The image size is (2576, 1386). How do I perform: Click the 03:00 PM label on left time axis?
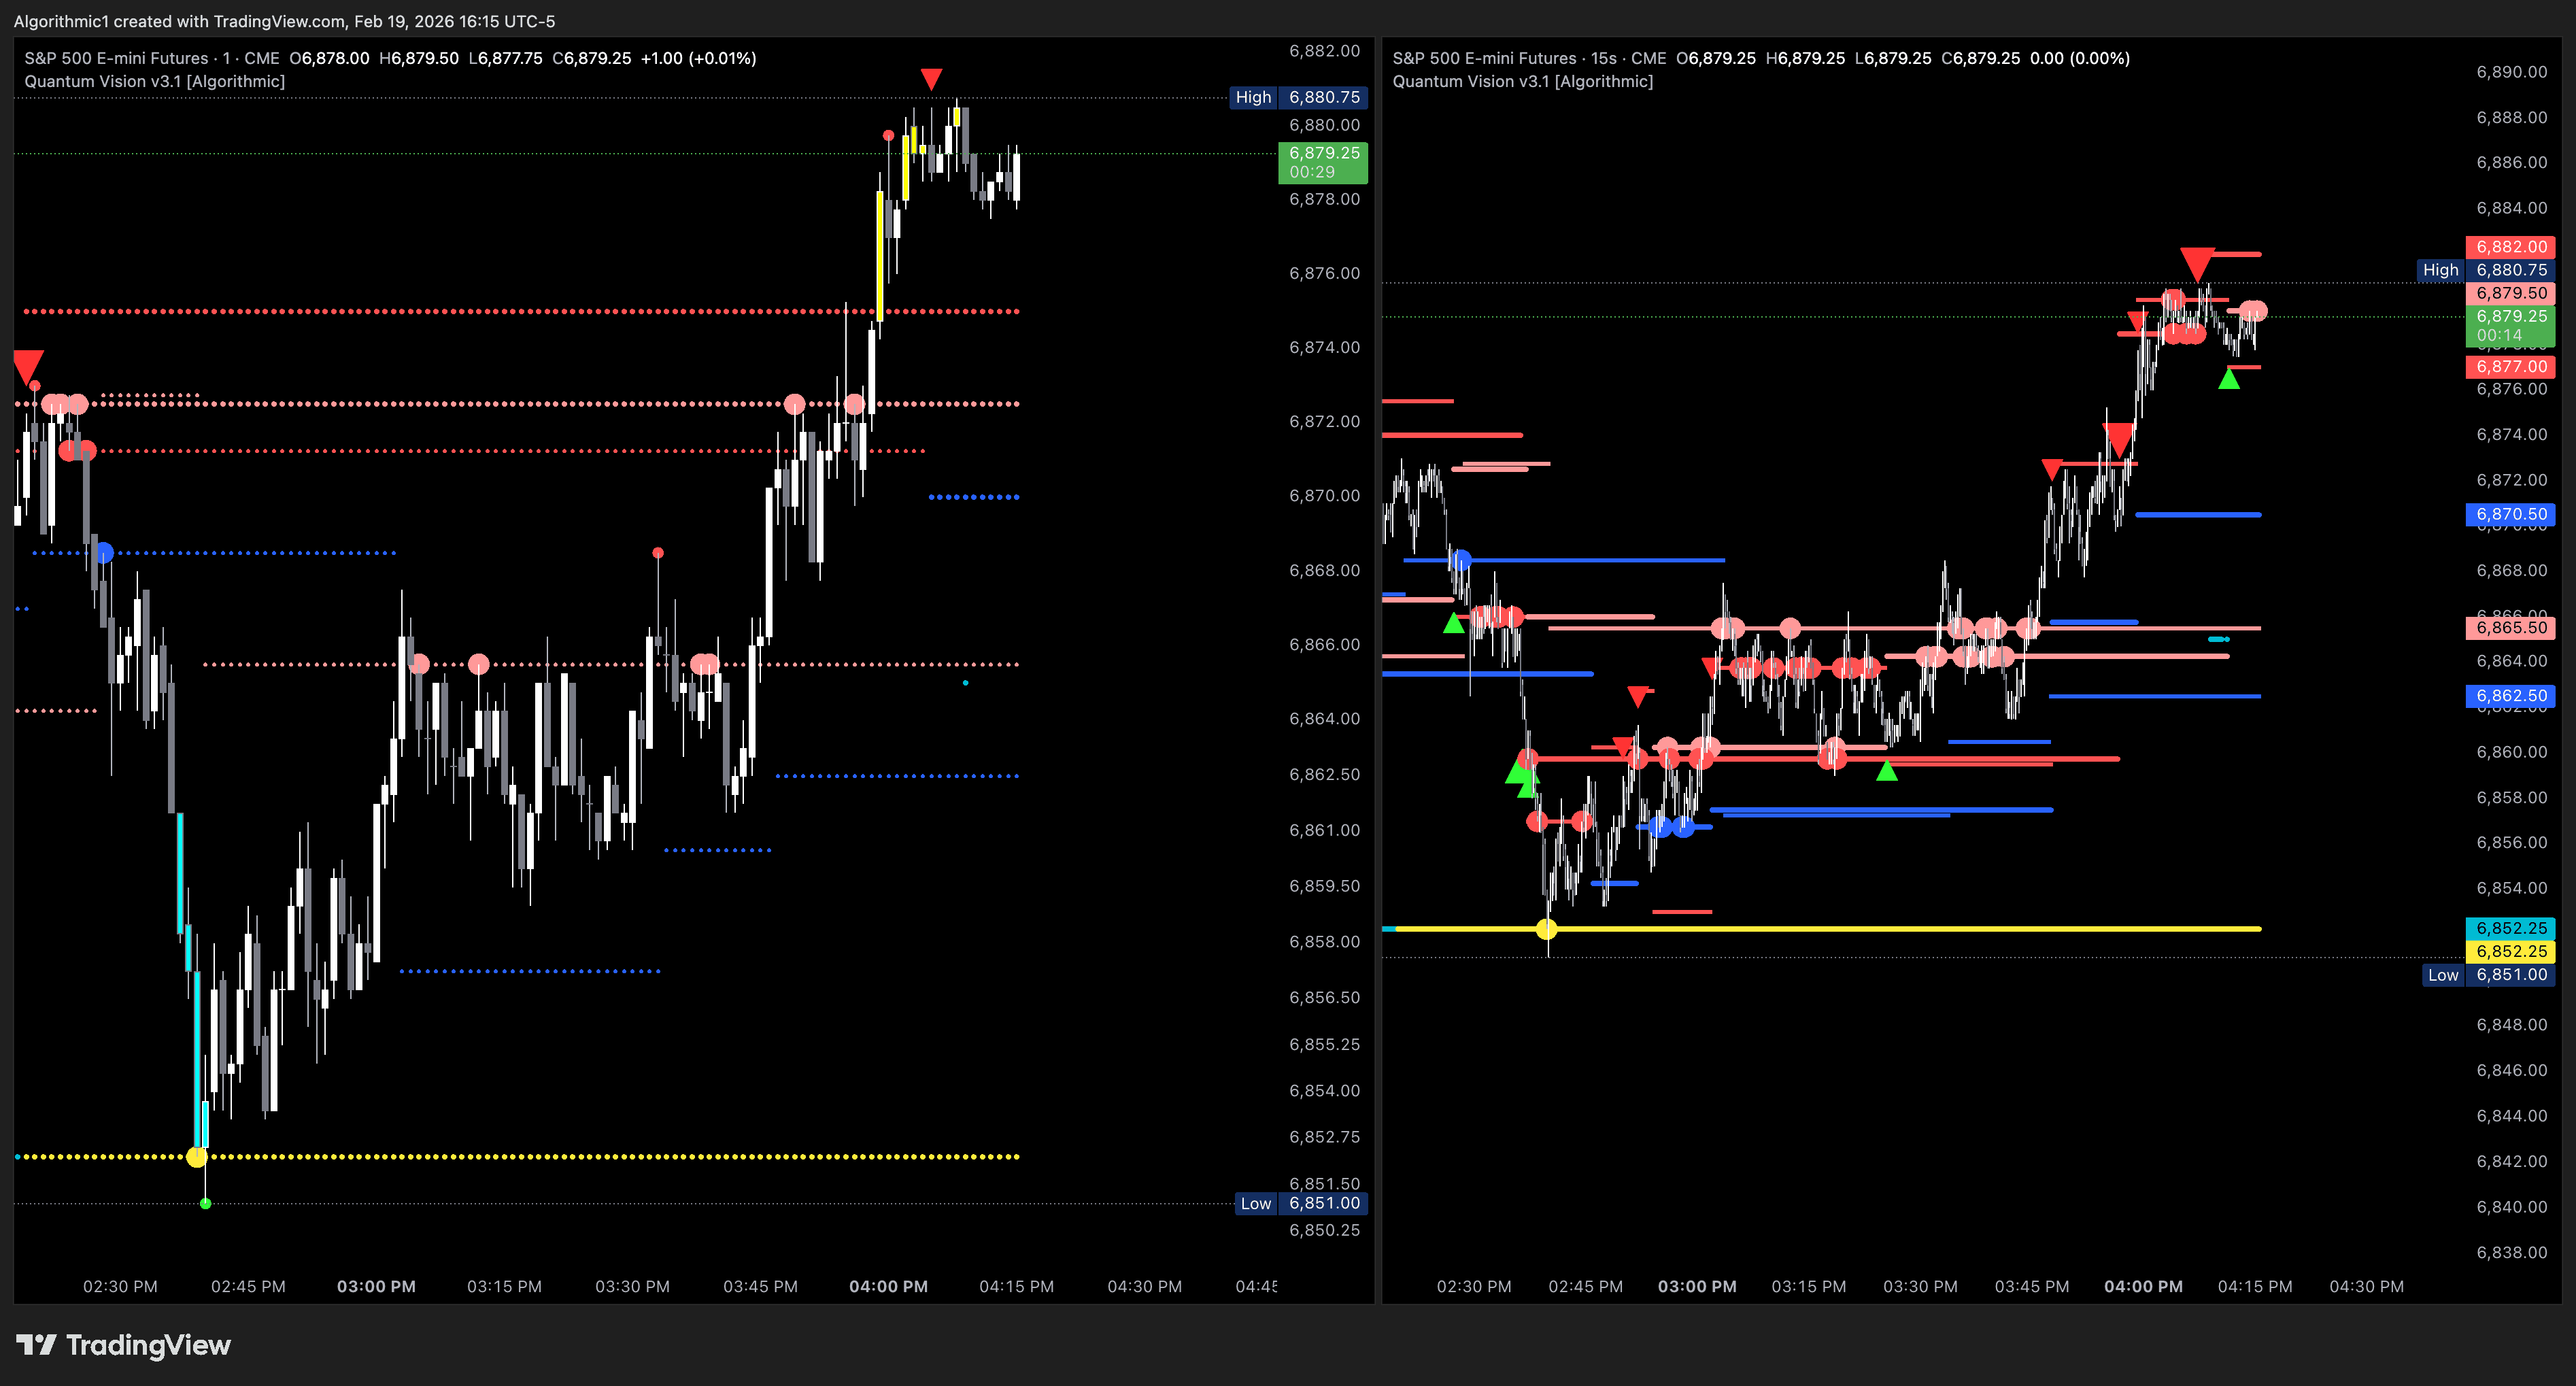pyautogui.click(x=376, y=1286)
